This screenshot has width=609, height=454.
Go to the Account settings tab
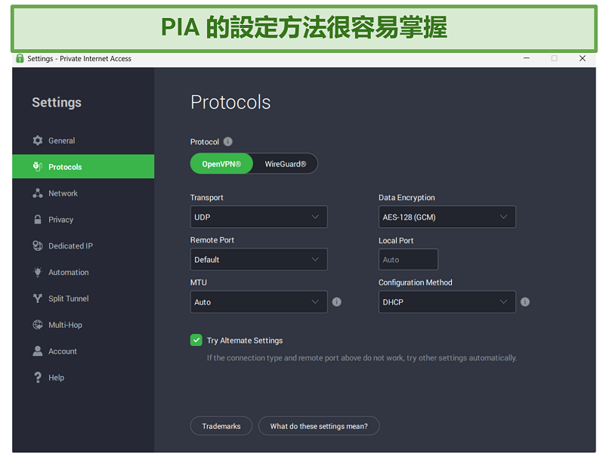point(63,352)
